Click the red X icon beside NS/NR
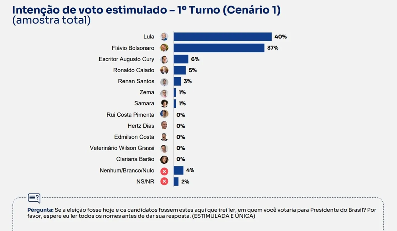This screenshot has width=397, height=231. tap(164, 181)
